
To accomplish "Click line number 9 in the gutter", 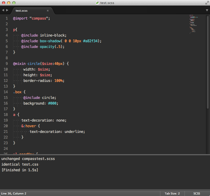I will click(x=7, y=64).
